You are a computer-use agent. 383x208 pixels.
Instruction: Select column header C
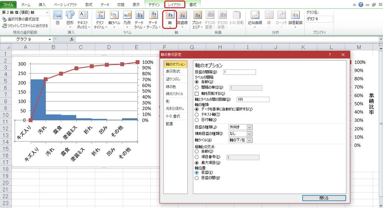click(x=81, y=47)
